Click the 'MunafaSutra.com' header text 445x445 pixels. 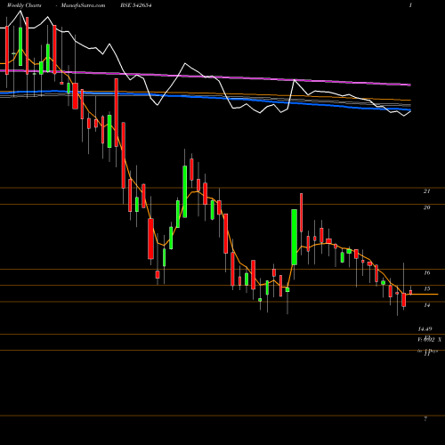click(83, 5)
